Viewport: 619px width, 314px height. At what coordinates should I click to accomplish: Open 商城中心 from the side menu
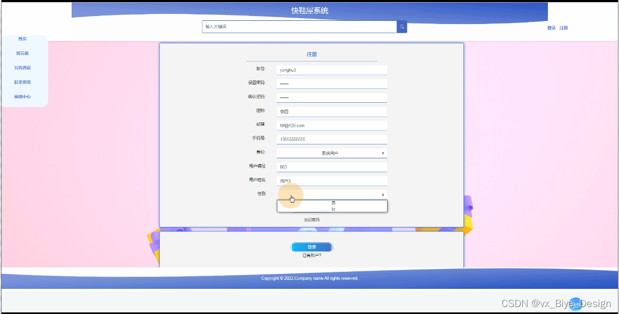coord(22,96)
